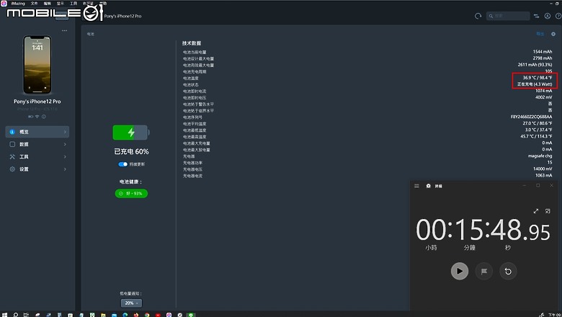Open the Windows Start menu
The height and width of the screenshot is (317, 562).
4,315
